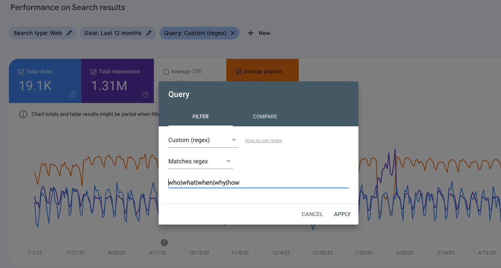Click the CANCEL button

[x=312, y=214]
